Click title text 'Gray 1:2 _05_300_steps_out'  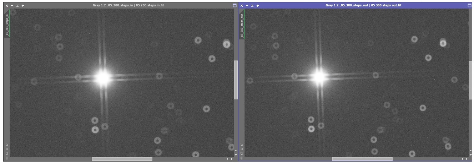coord(347,6)
